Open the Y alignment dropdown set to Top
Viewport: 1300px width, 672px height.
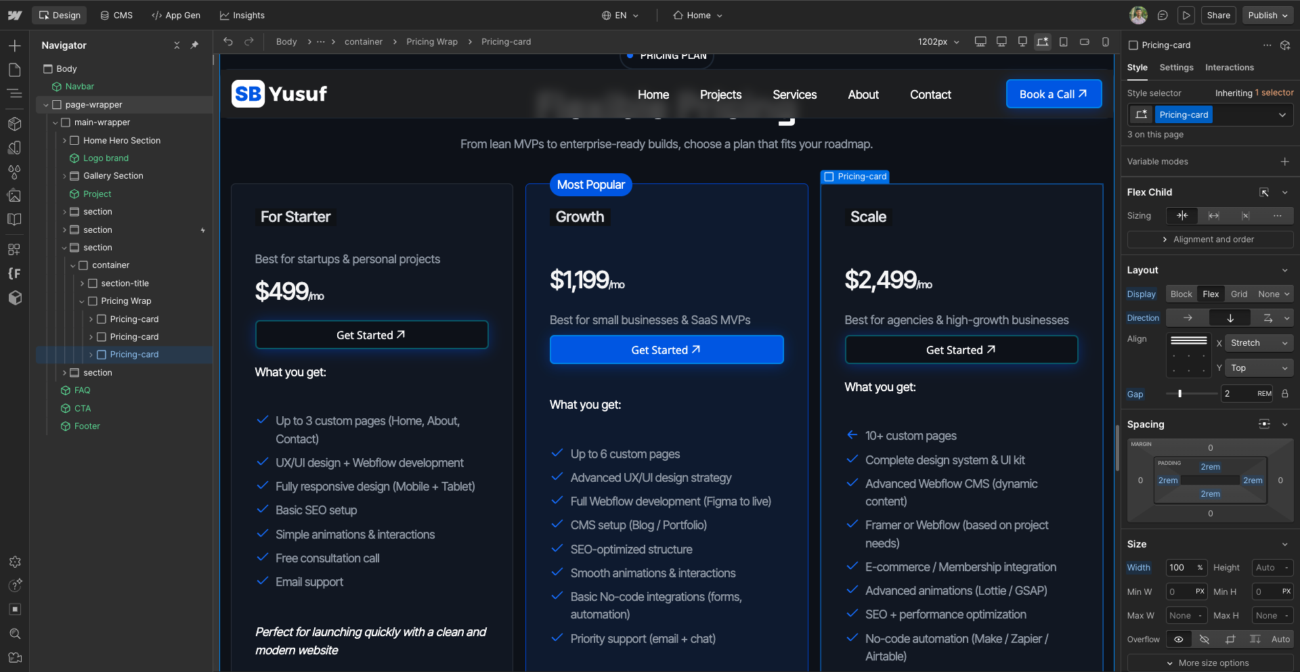tap(1258, 367)
